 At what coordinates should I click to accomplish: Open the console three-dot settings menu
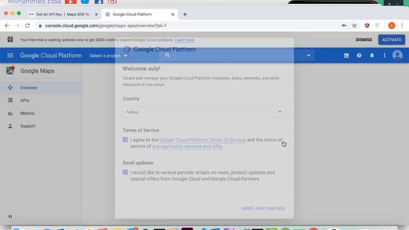pyautogui.click(x=385, y=56)
